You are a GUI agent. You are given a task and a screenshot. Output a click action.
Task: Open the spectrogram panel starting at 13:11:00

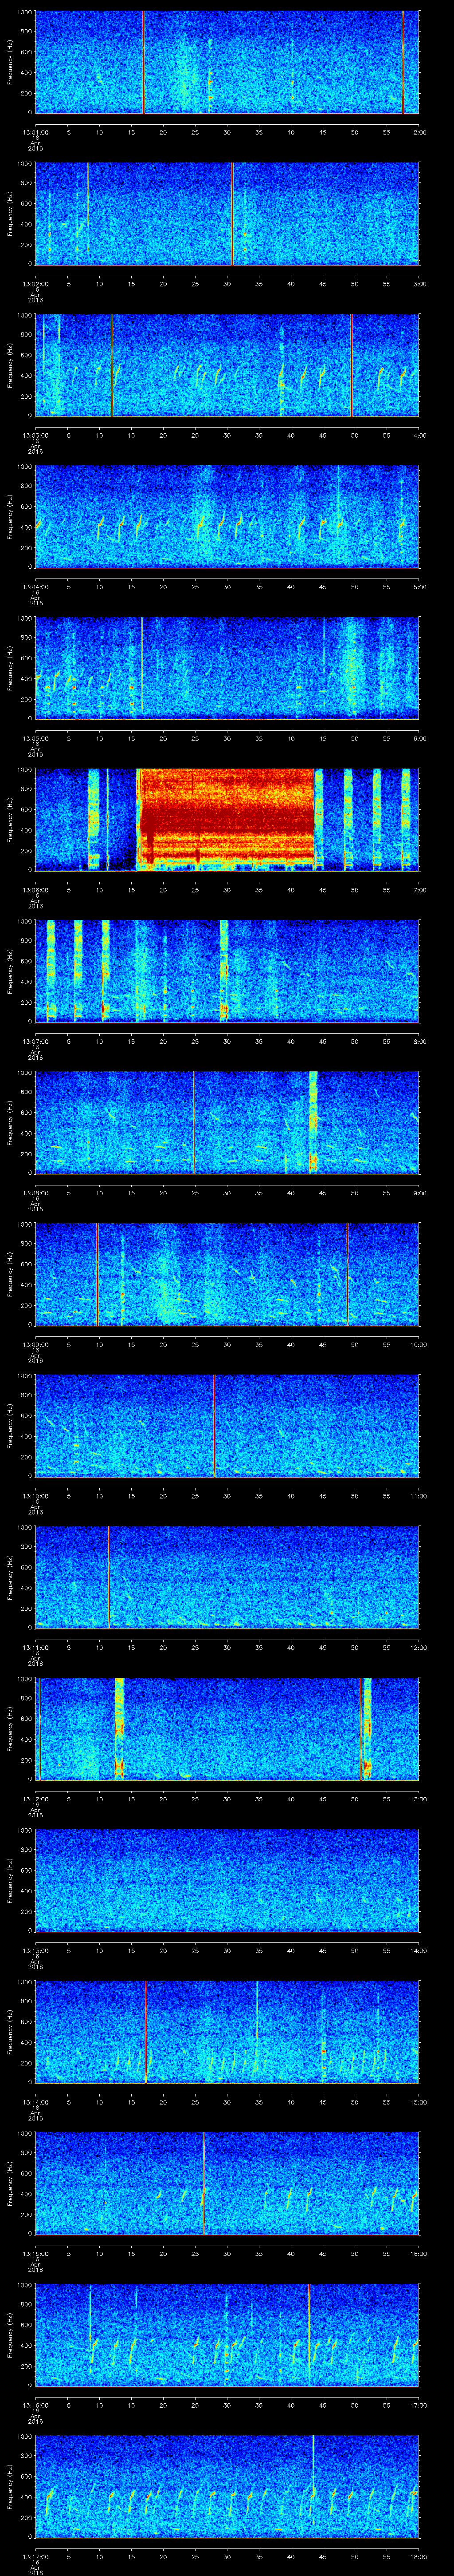[x=227, y=1577]
